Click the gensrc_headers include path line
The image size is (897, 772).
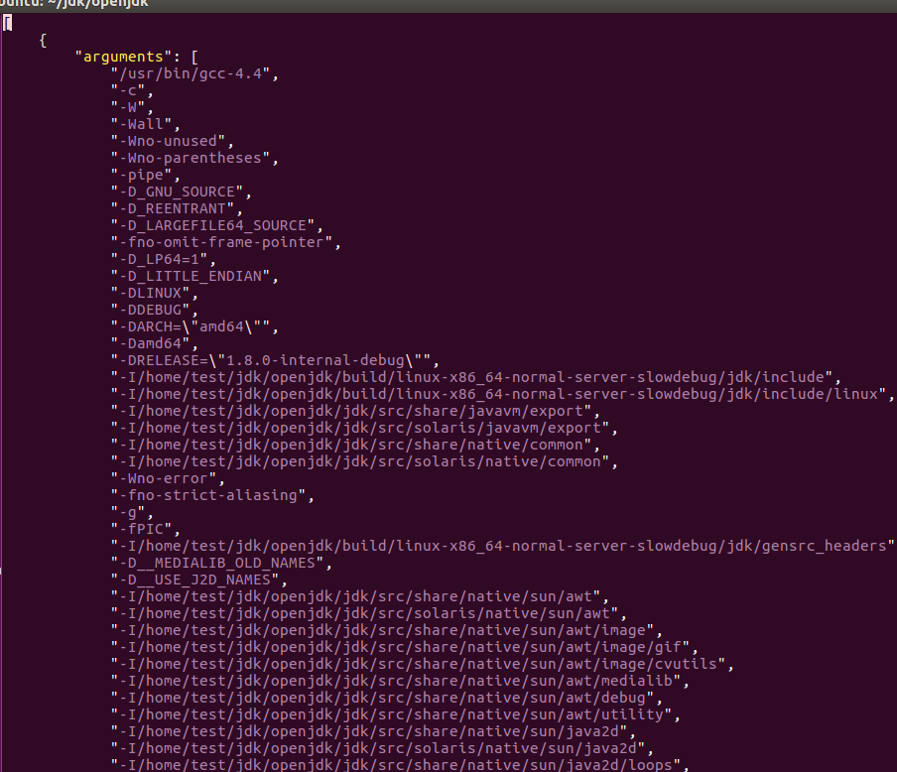click(503, 547)
